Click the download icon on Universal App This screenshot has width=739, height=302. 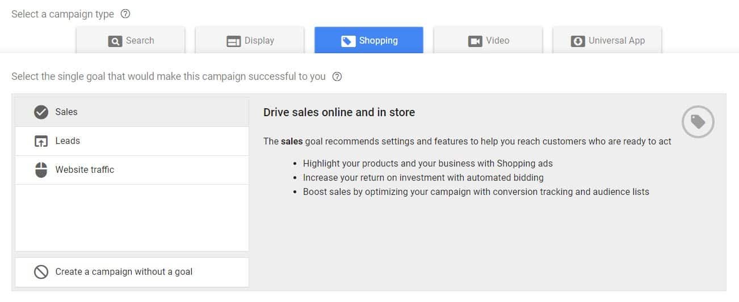tap(578, 41)
